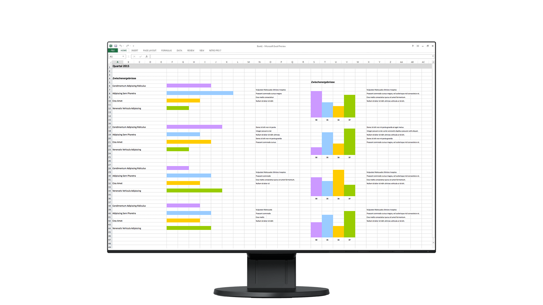Screen dimensions: 543x305
Task: Open the redo history dropdown arrow
Action: 130,46
